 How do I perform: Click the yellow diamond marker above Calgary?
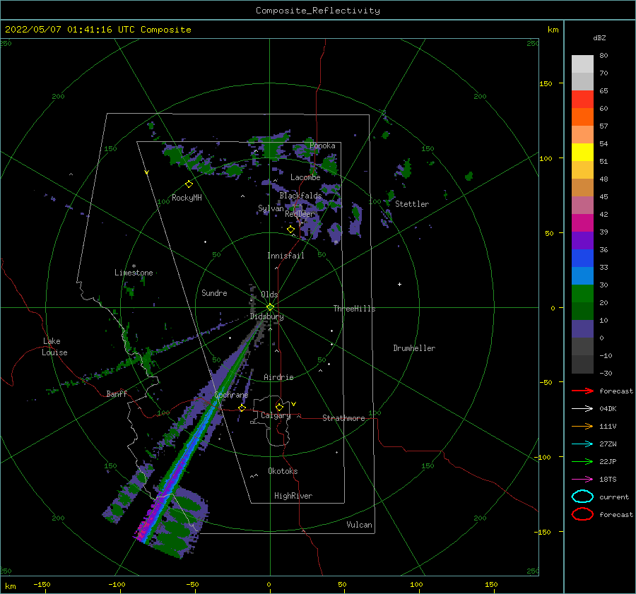(279, 407)
